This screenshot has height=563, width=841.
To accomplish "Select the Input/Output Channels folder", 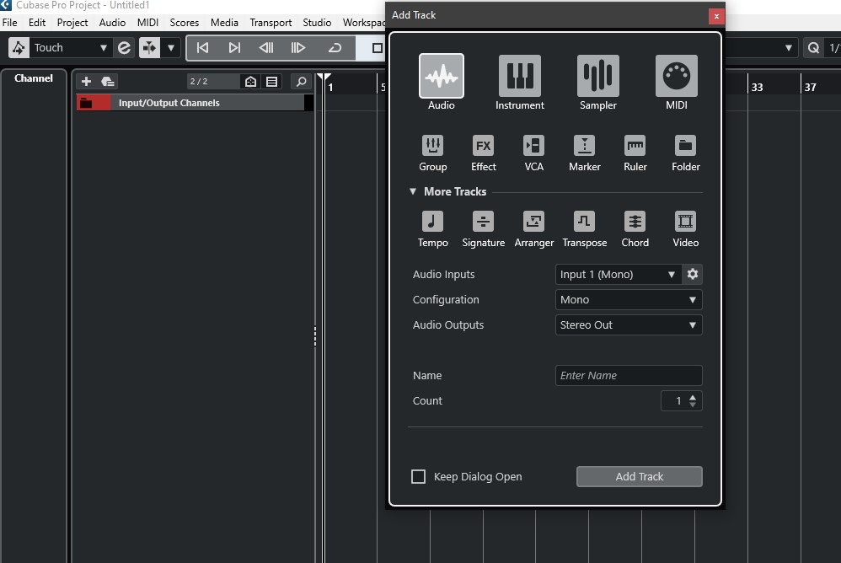I will [x=195, y=103].
